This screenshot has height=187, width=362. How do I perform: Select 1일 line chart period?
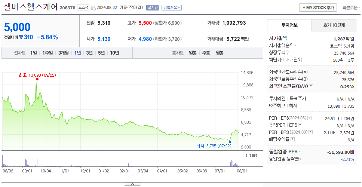(x=34, y=53)
